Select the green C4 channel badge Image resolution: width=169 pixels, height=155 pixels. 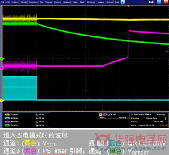[x=7, y=125]
